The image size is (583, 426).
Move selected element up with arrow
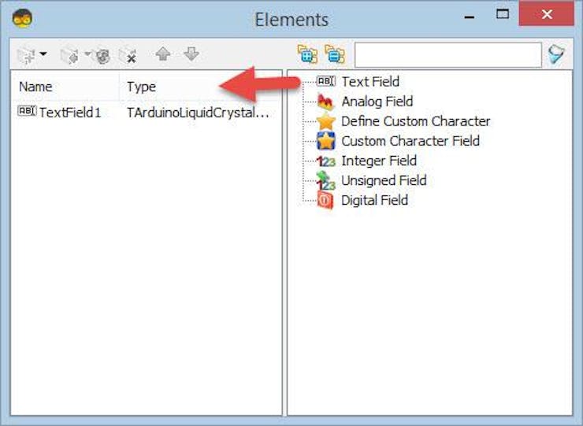tap(163, 54)
